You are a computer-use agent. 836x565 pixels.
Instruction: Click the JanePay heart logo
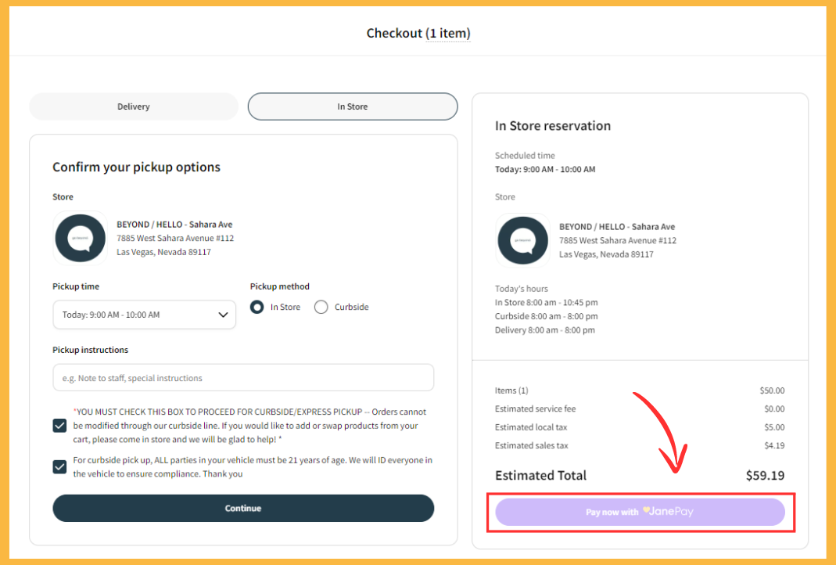click(646, 510)
